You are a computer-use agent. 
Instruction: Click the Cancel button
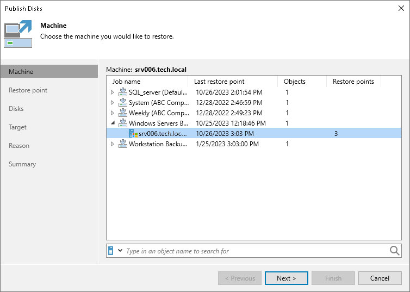click(x=380, y=278)
